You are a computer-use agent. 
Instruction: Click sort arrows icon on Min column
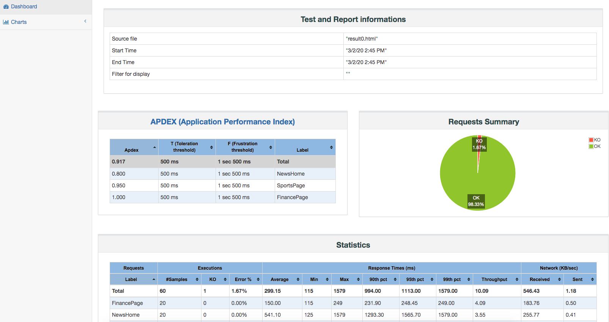pos(327,280)
